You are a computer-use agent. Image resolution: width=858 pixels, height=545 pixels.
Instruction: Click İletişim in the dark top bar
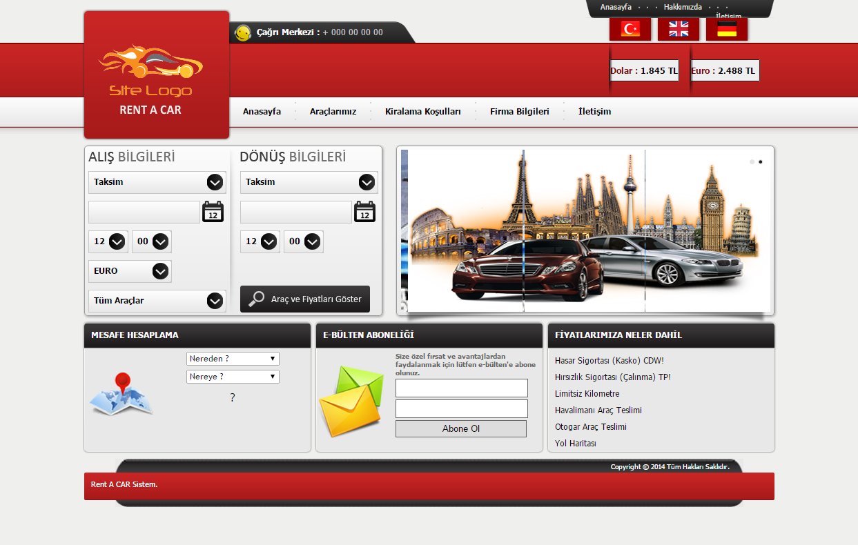tap(728, 16)
